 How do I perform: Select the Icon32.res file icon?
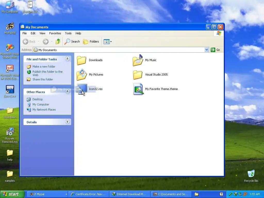pyautogui.click(x=82, y=89)
